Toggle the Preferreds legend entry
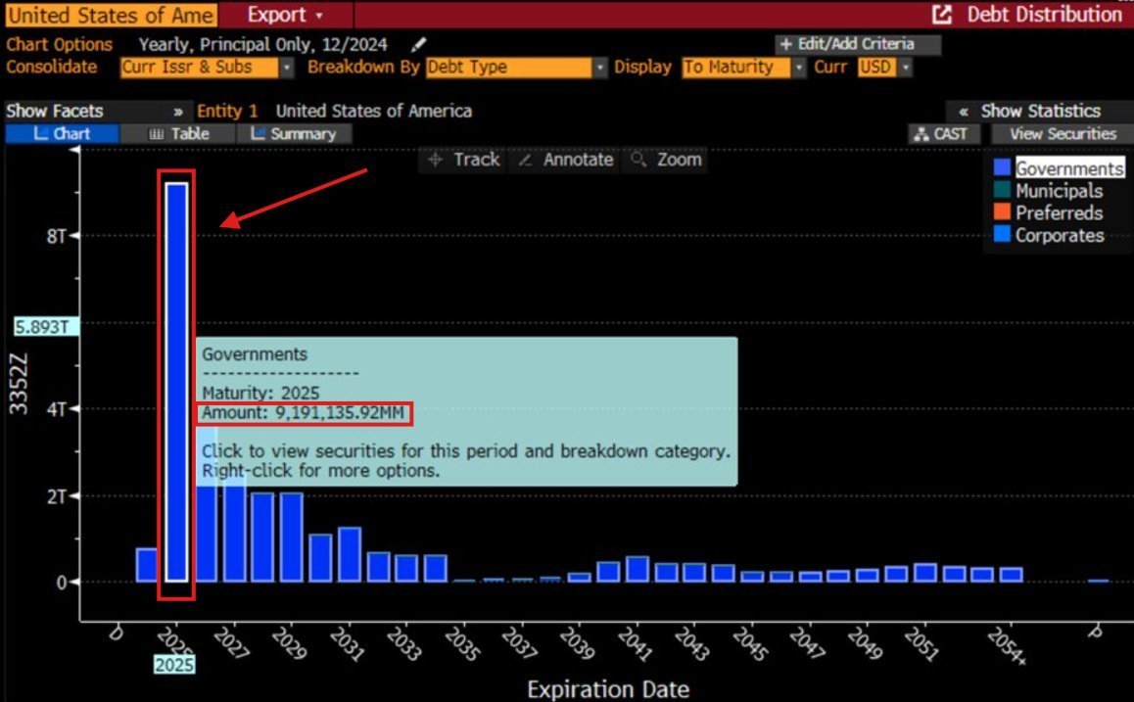The image size is (1134, 702). click(x=1058, y=212)
